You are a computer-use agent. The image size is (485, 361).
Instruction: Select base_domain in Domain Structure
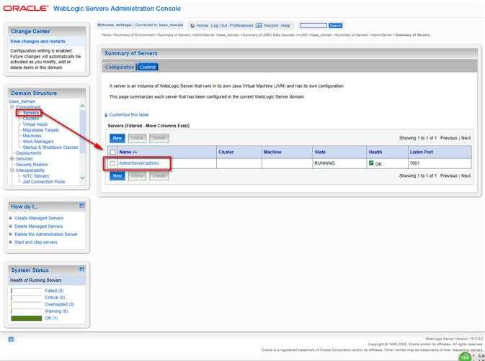[x=22, y=101]
